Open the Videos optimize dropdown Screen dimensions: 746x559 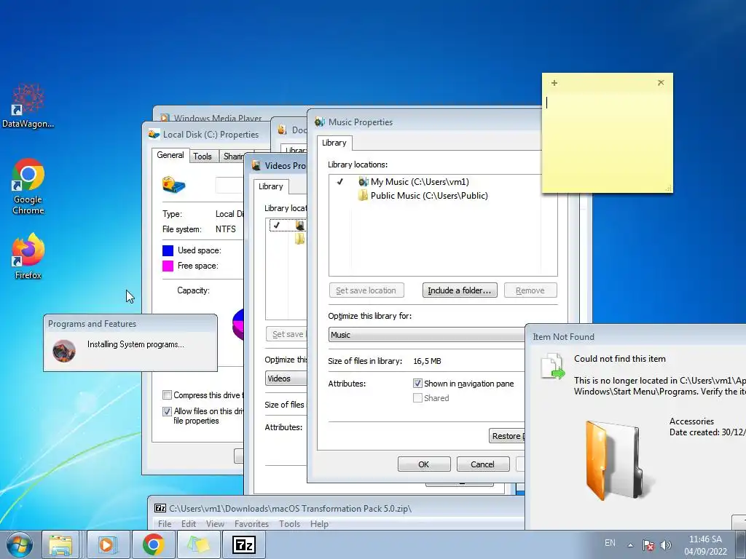286,378
